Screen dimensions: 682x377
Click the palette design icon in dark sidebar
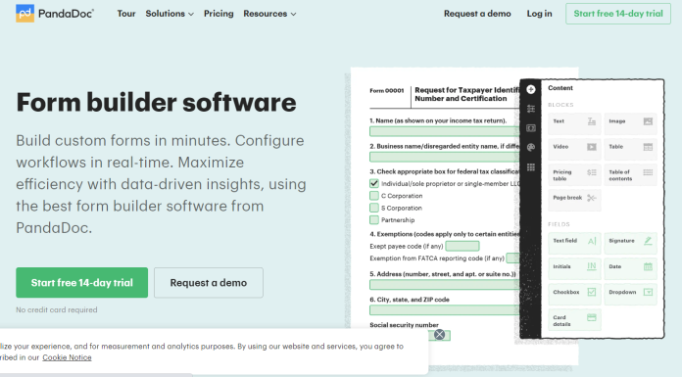[x=531, y=148]
